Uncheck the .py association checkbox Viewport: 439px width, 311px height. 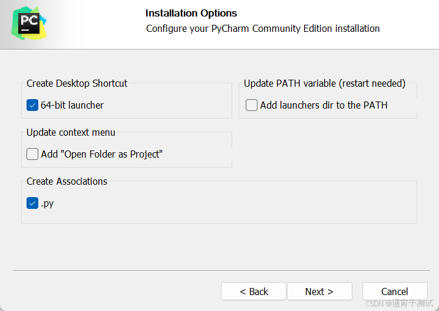tap(32, 204)
